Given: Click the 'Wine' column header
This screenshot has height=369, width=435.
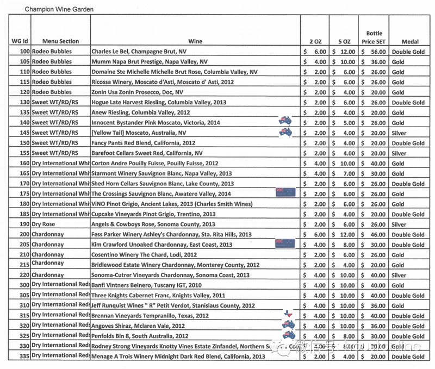Looking at the screenshot, I should 195,41.
